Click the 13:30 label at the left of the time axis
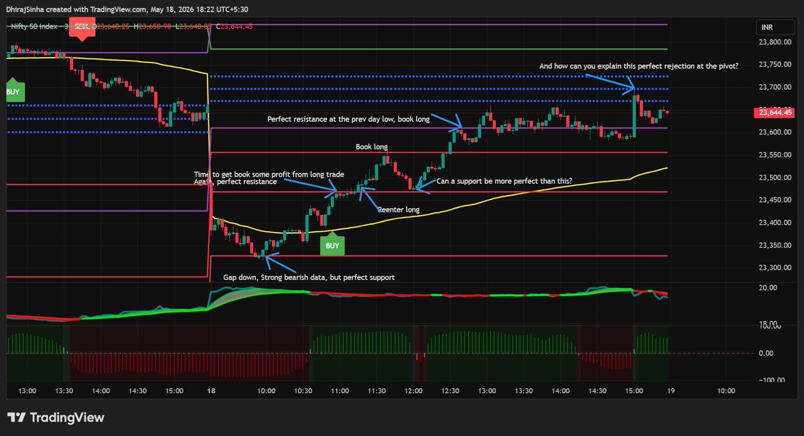 [x=64, y=390]
